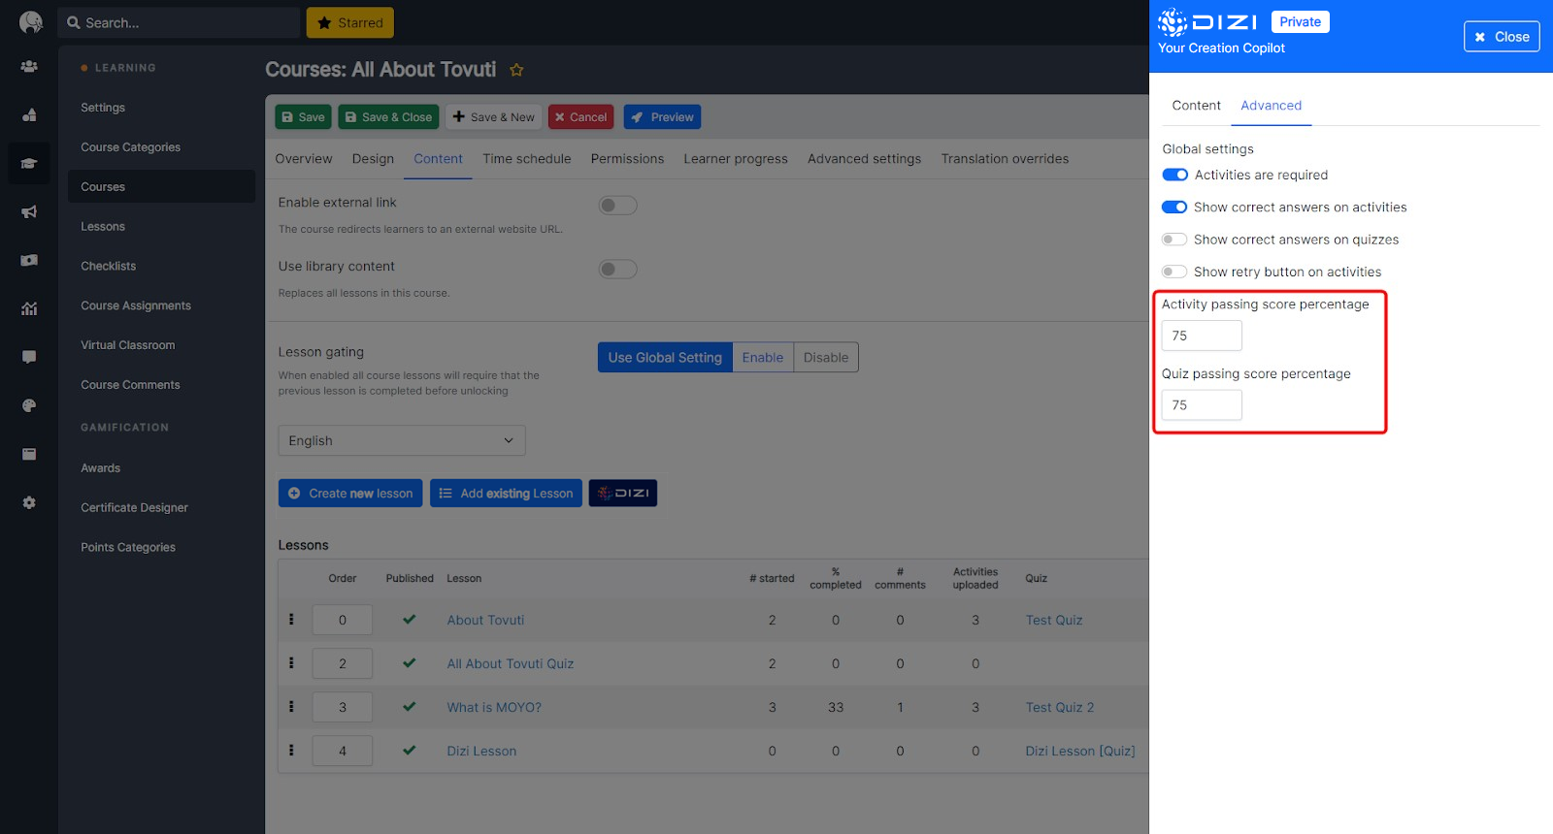
Task: Edit Quiz passing score percentage field
Action: (x=1202, y=405)
